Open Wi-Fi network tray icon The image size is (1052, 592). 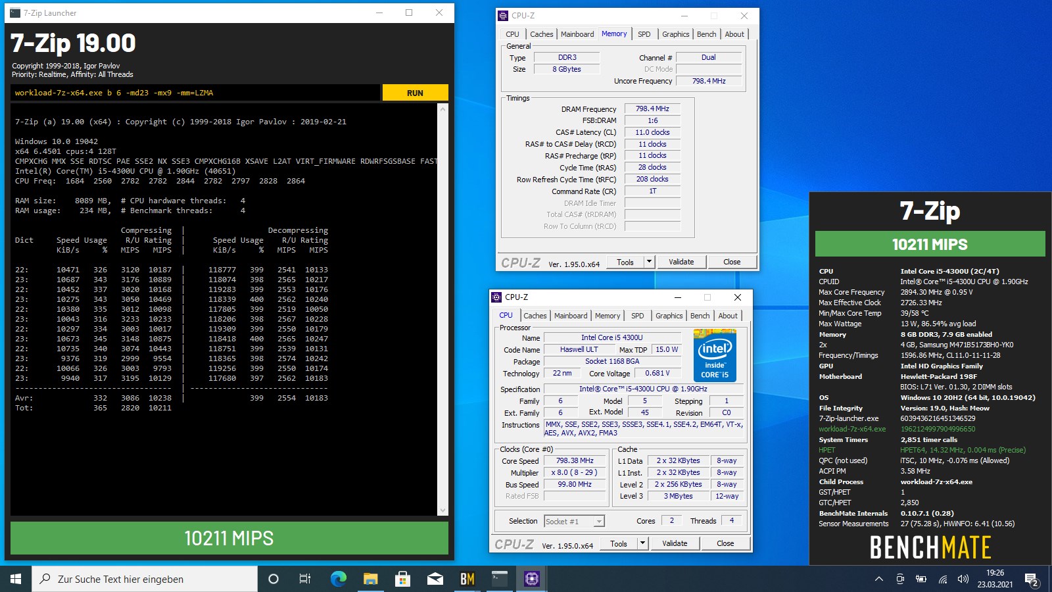[942, 579]
